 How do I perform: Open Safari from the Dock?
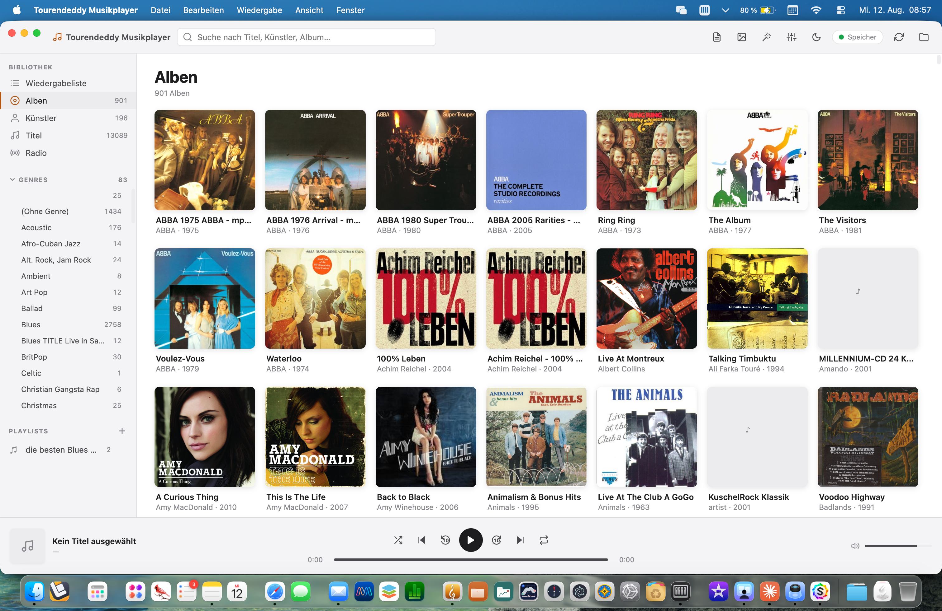click(x=275, y=592)
